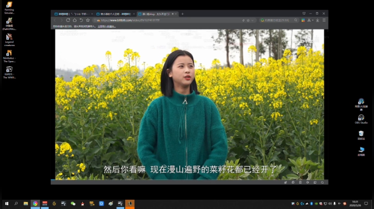
Task: Click the favorites star beside the home icon
Action: [88, 20]
